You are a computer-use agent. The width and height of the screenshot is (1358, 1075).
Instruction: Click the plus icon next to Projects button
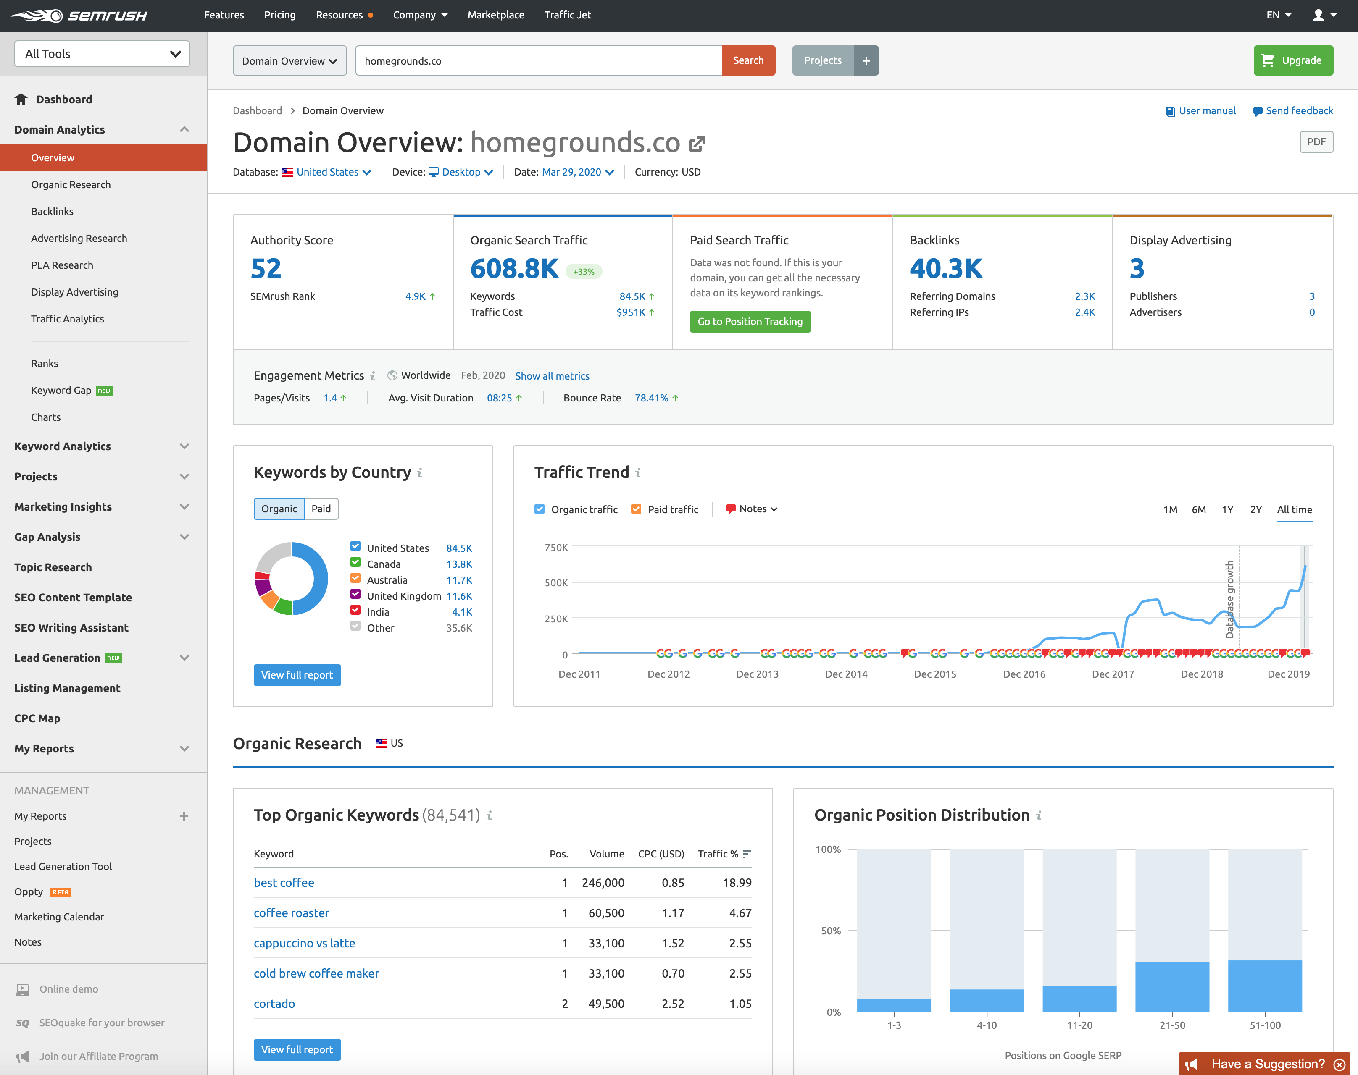point(866,60)
